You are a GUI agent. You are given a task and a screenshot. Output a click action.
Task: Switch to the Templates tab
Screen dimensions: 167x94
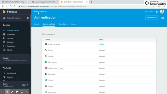(63, 24)
